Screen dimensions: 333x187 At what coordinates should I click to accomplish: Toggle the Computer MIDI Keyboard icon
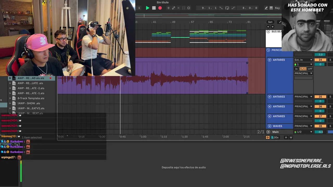[271, 8]
